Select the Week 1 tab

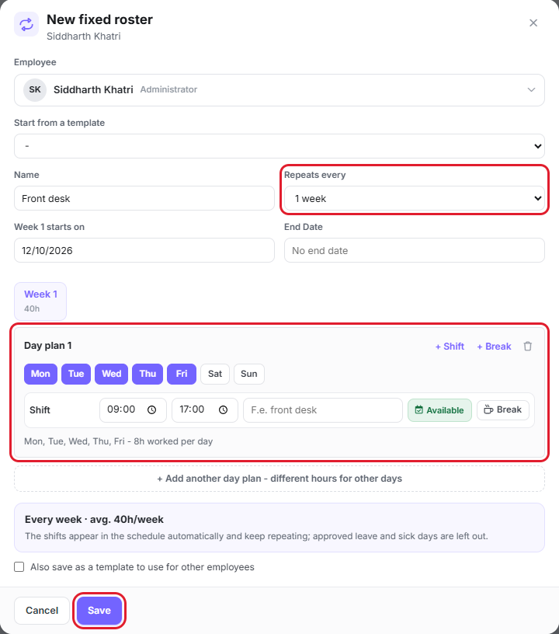click(x=40, y=301)
